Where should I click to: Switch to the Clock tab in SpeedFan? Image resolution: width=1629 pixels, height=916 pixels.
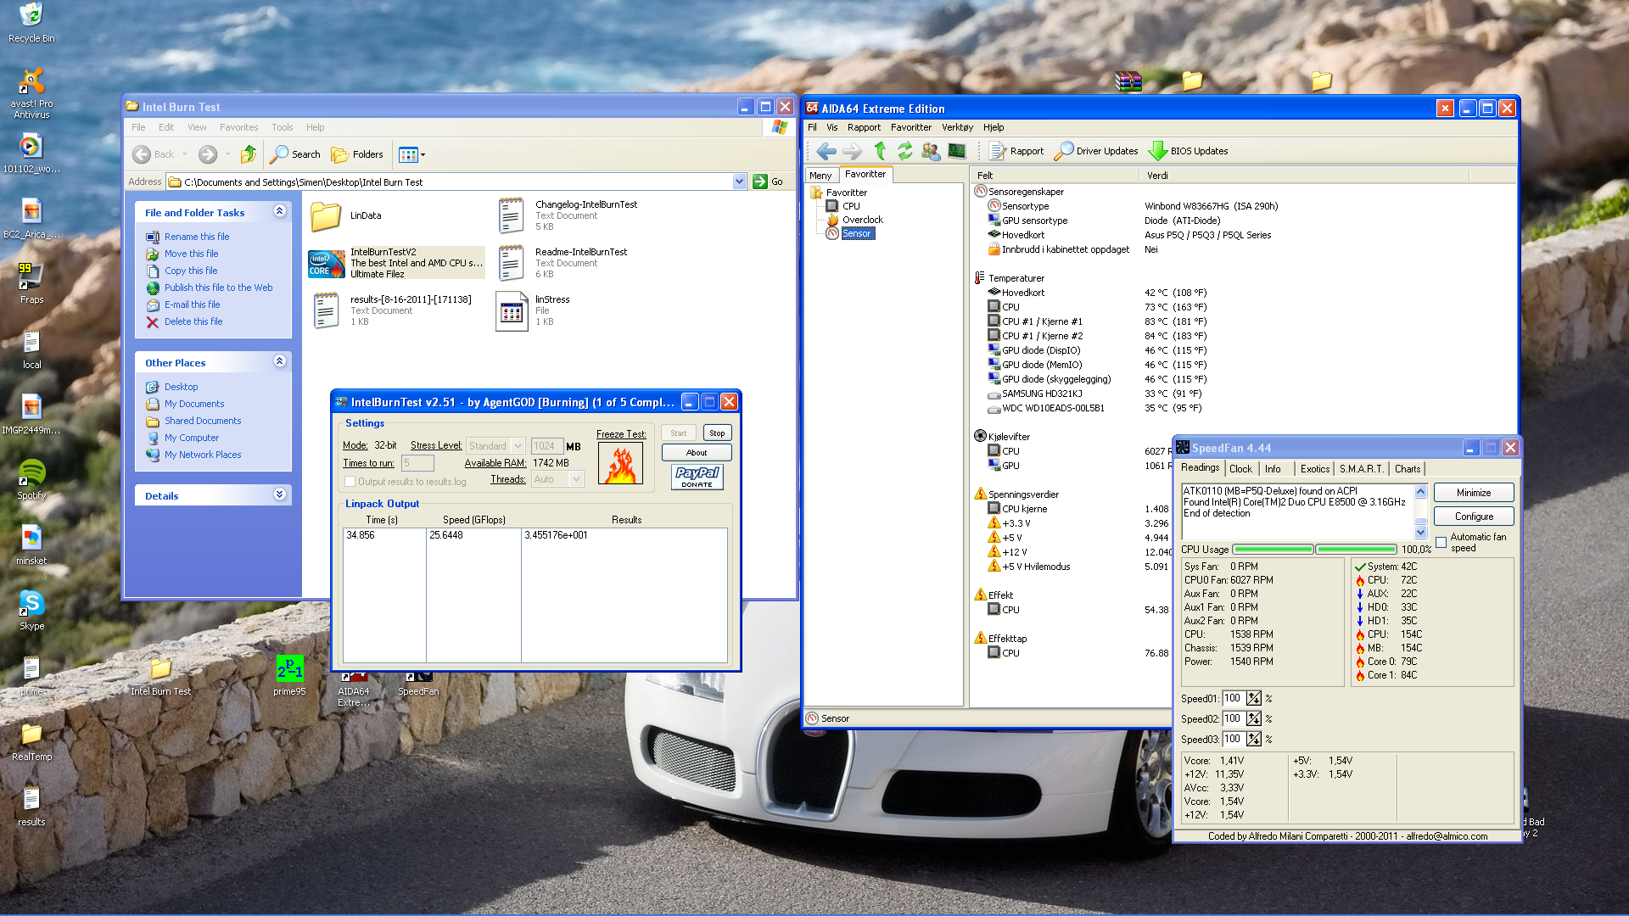point(1240,469)
